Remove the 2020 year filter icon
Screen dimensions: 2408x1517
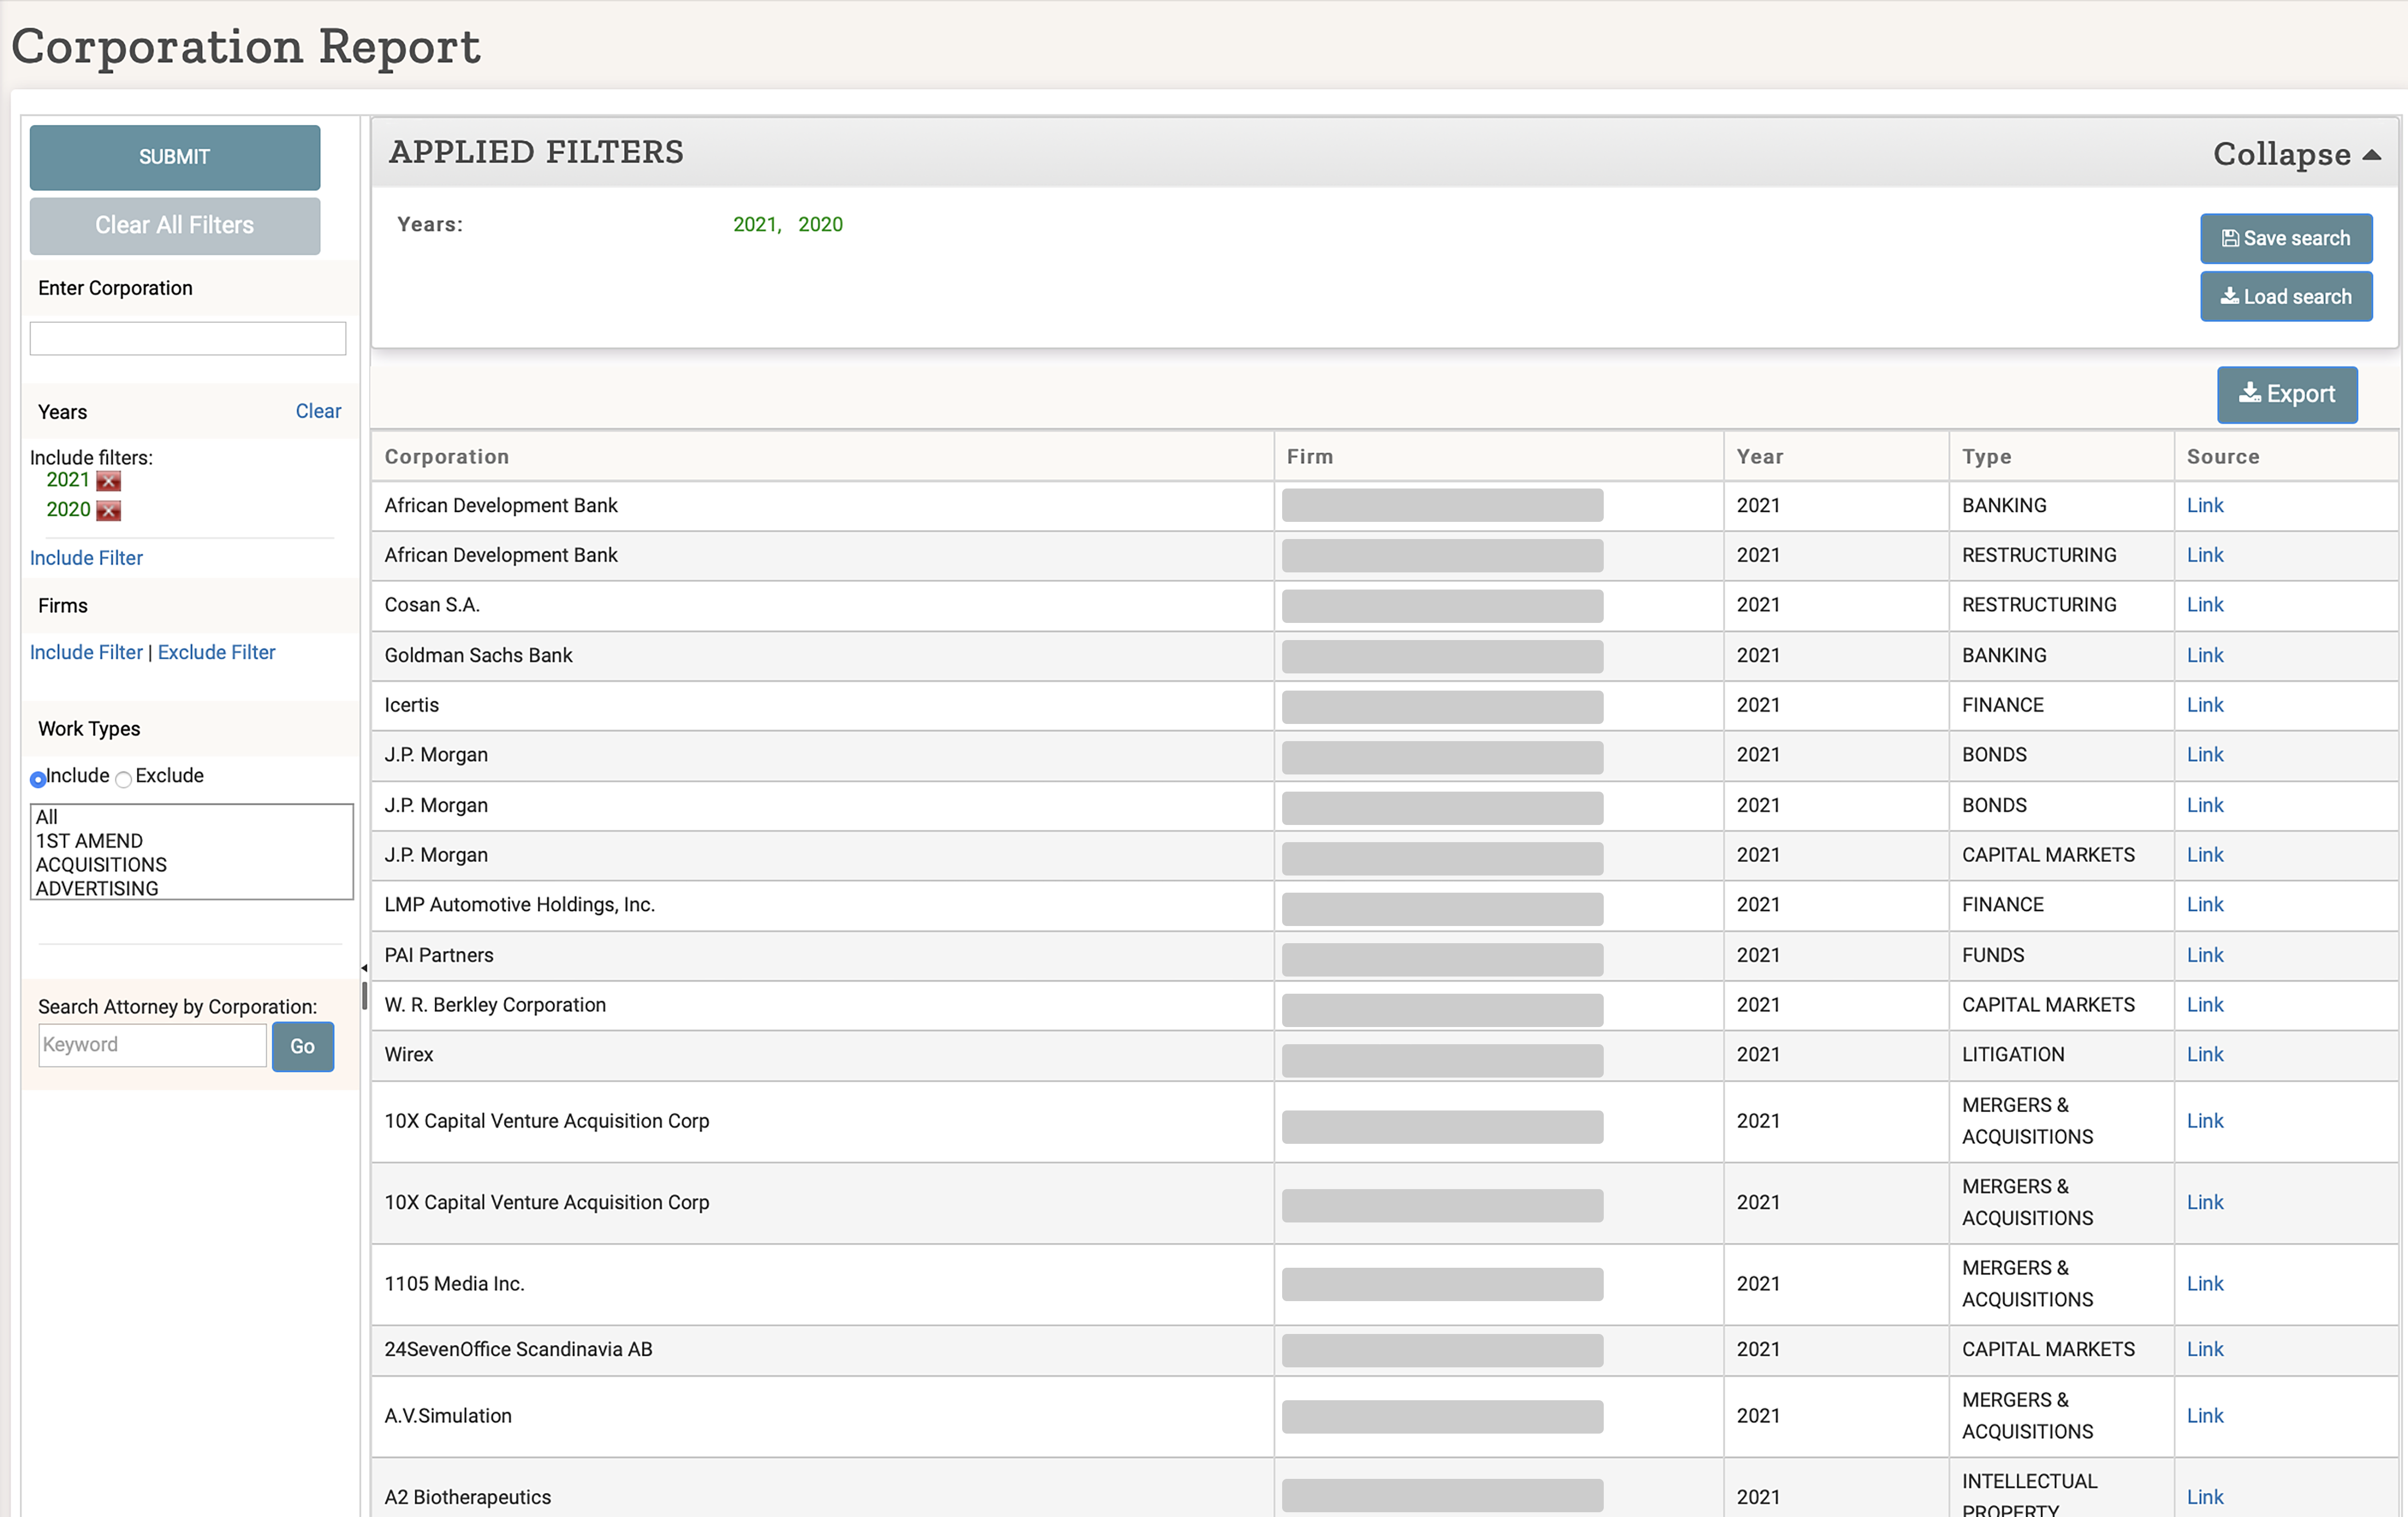pyautogui.click(x=108, y=511)
